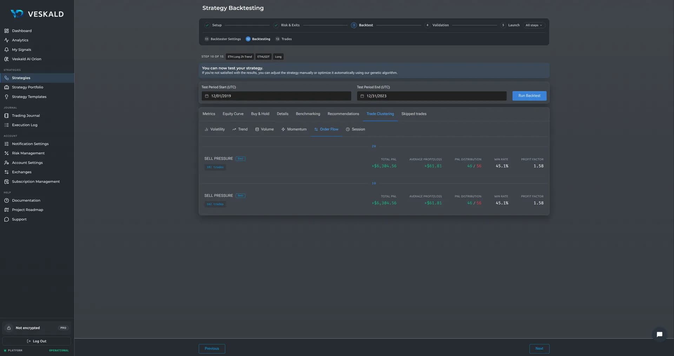Open My Signals bell icon
Screen dimensions: 674x356
(x=6, y=50)
